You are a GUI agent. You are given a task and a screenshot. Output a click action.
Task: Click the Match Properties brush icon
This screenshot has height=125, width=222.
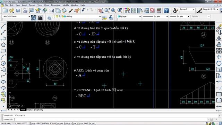71,11
